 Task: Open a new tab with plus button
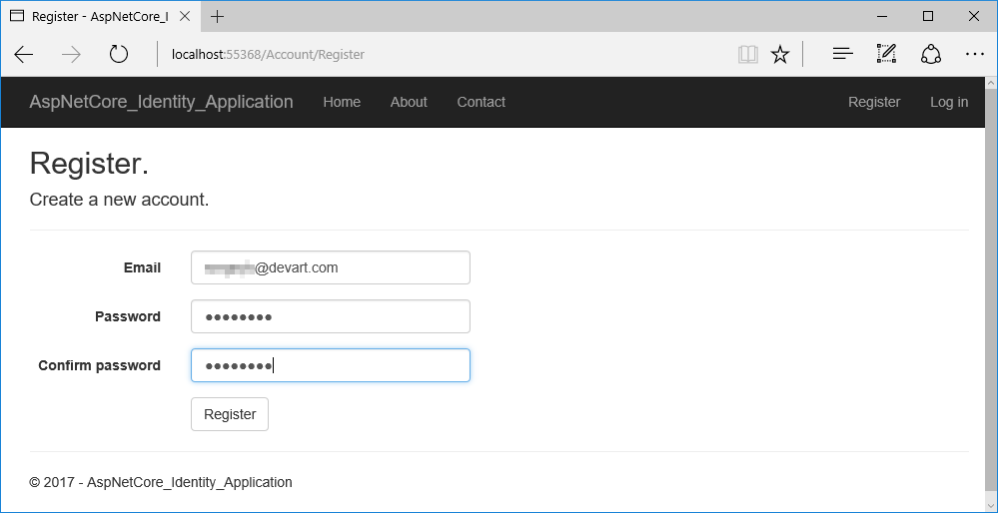click(x=217, y=16)
